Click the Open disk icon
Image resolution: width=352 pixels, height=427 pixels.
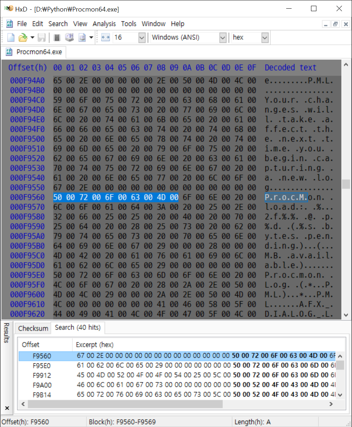[69, 37]
